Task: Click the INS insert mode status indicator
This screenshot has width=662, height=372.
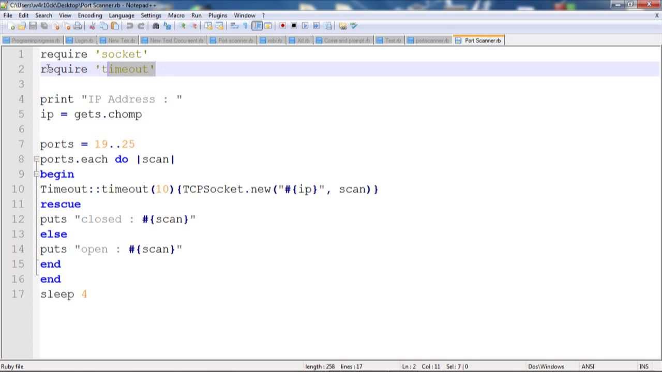Action: tap(644, 366)
